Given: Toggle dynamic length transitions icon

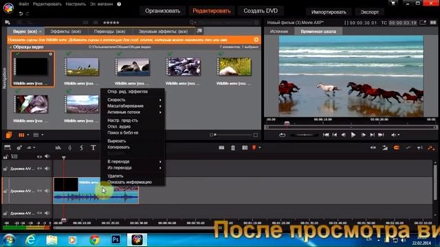Looking at the screenshot, I should point(385,148).
